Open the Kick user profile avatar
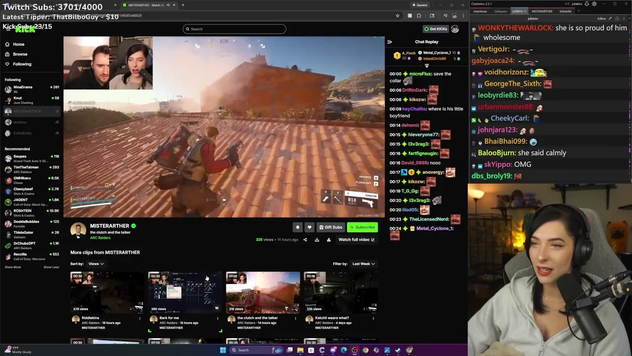The height and width of the screenshot is (356, 632). (455, 29)
